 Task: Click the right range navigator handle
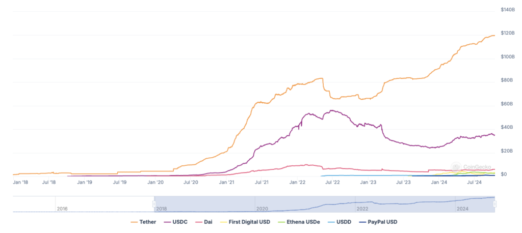coord(494,203)
